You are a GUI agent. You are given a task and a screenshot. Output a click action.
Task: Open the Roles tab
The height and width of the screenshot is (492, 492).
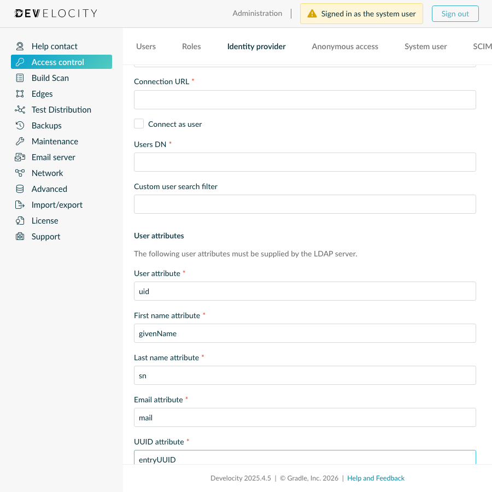[x=191, y=46]
